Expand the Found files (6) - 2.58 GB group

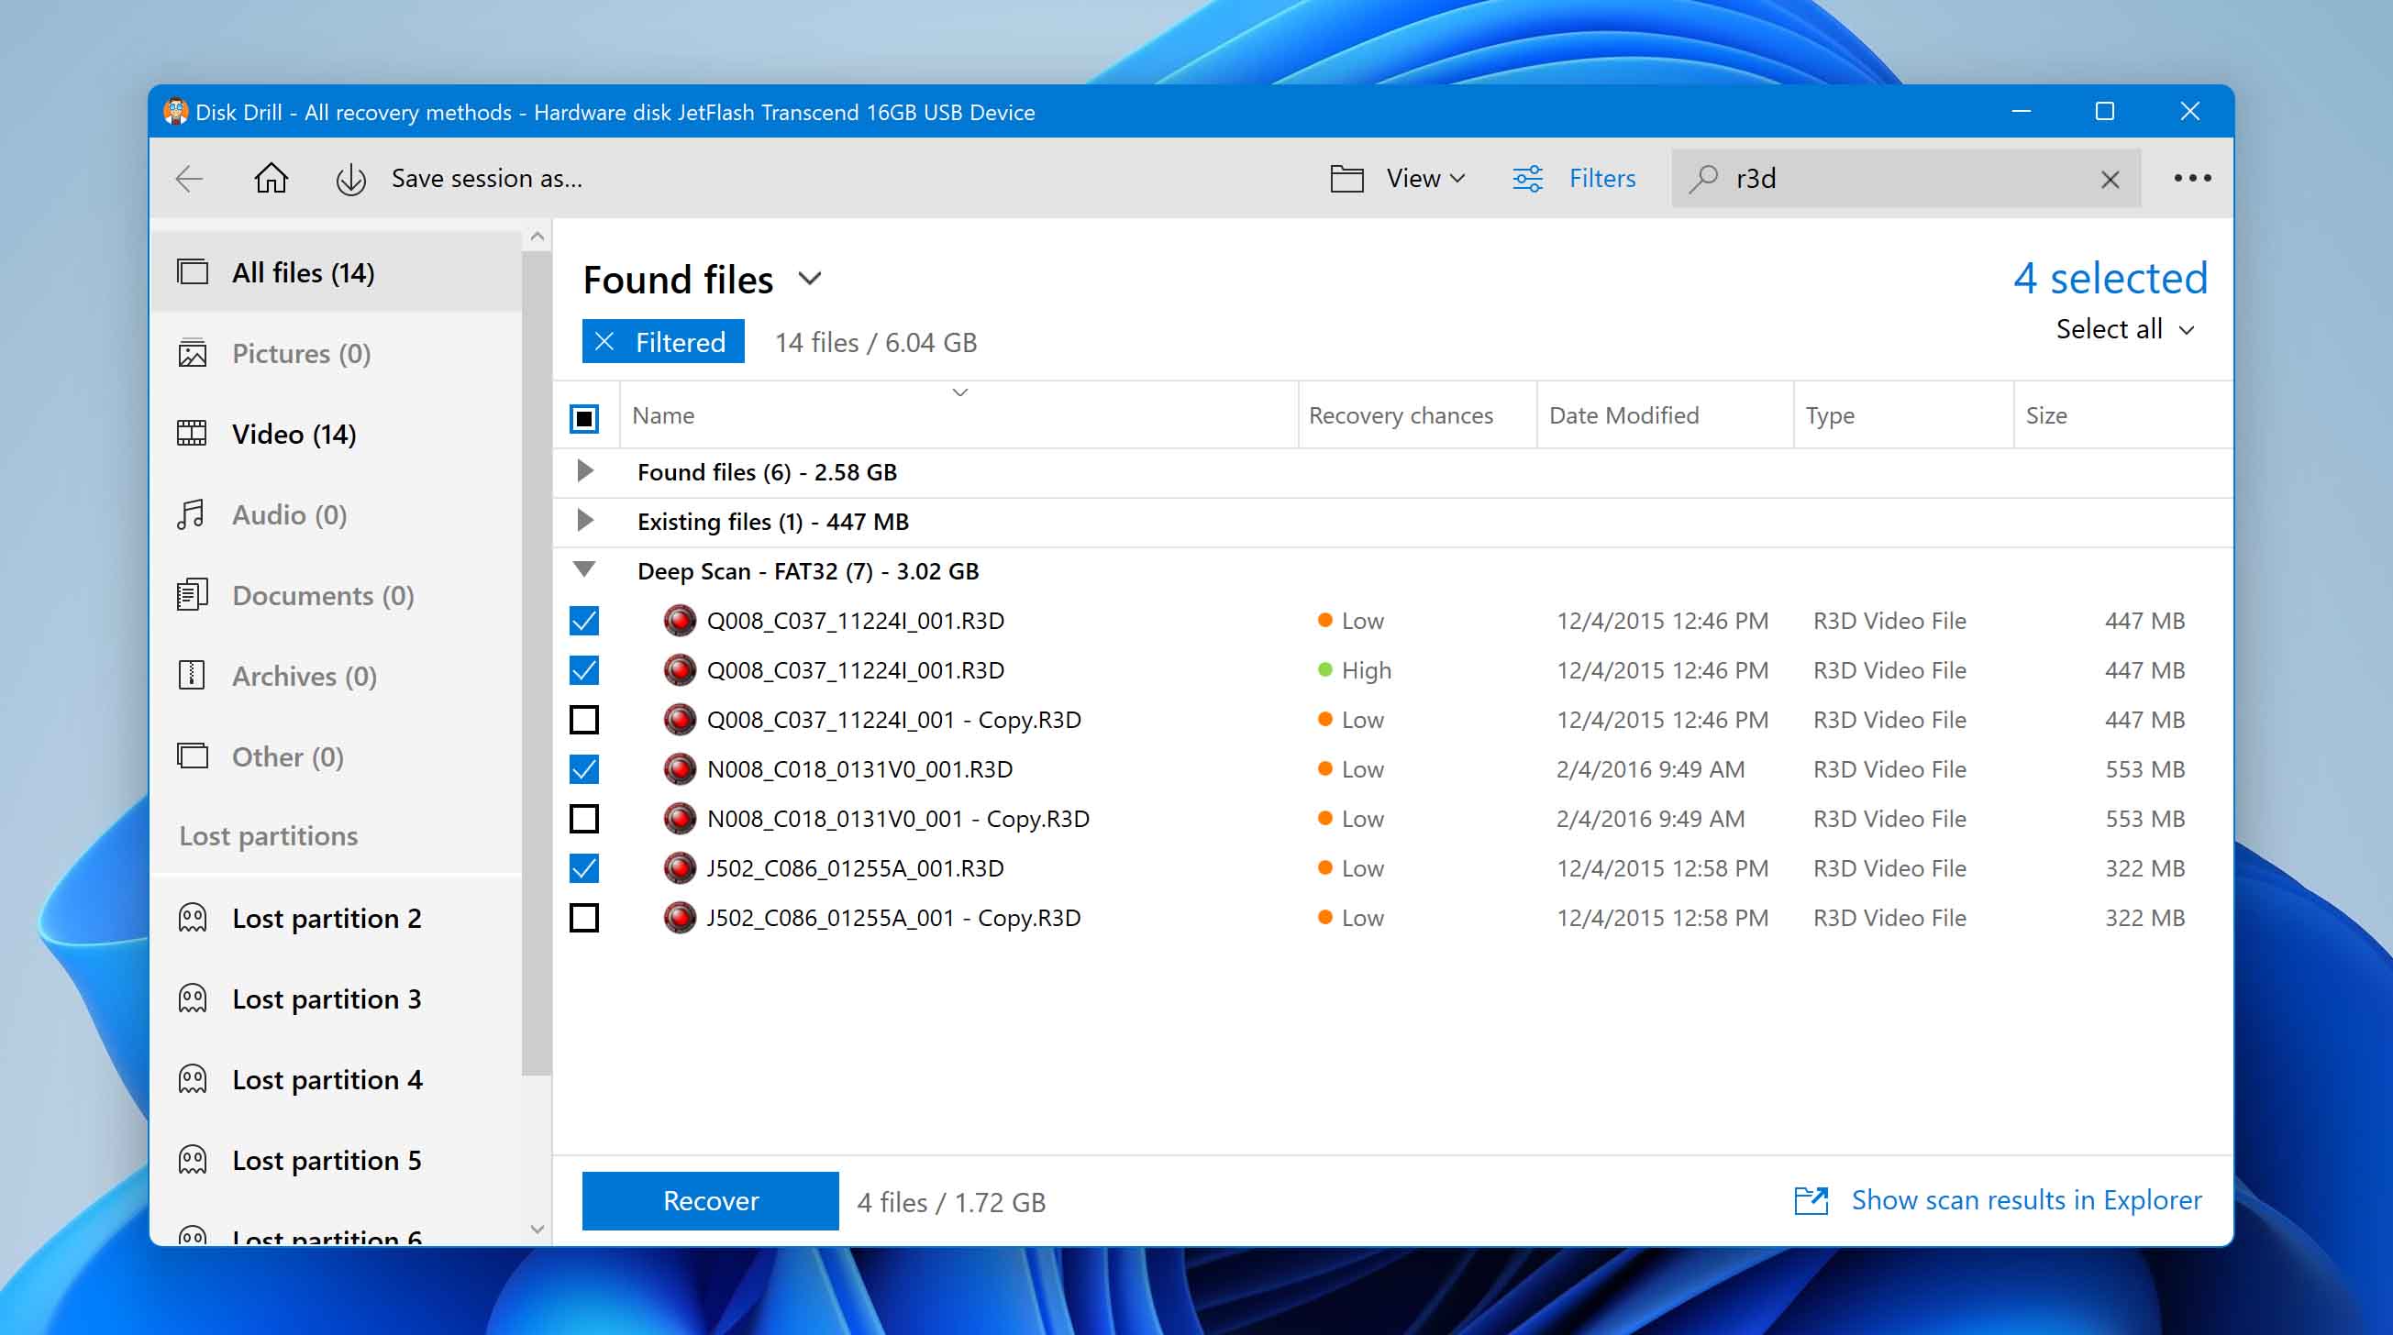[x=585, y=471]
